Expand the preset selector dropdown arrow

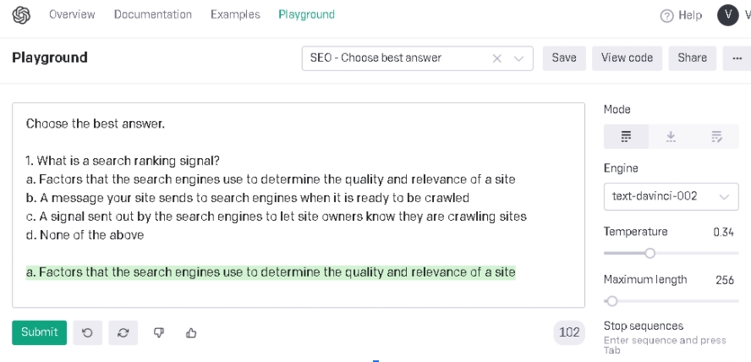point(518,58)
